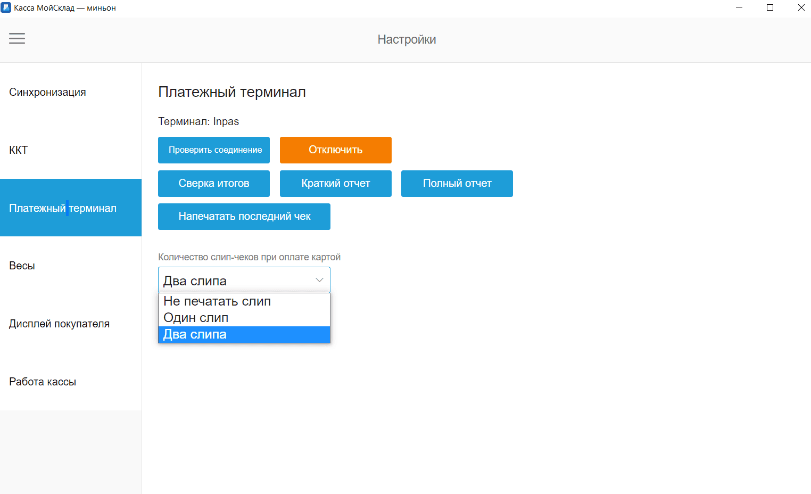Click Отключить to disconnect the terminal
This screenshot has height=494, width=811.
tap(335, 150)
